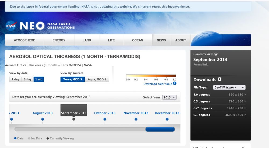
Task: Open the Permalink link
Action: [x=200, y=65]
